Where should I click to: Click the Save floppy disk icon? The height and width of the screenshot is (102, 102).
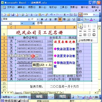pyautogui.click(x=13, y=15)
